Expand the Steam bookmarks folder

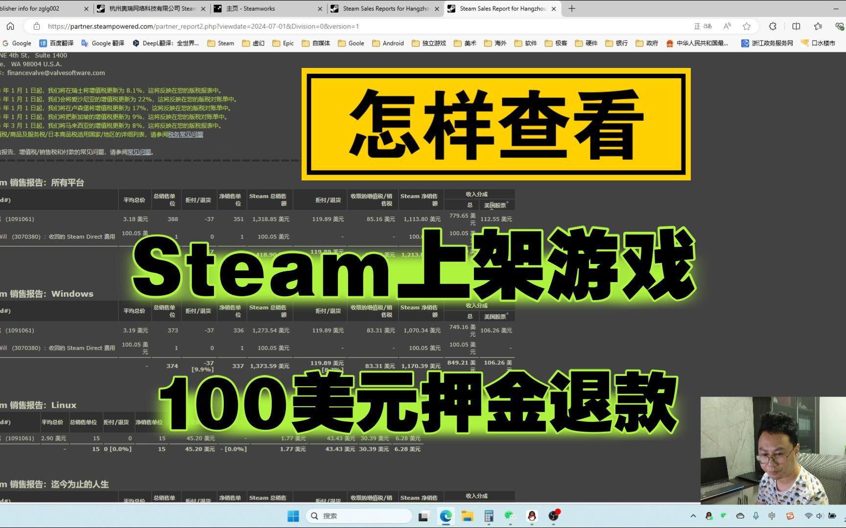point(221,43)
